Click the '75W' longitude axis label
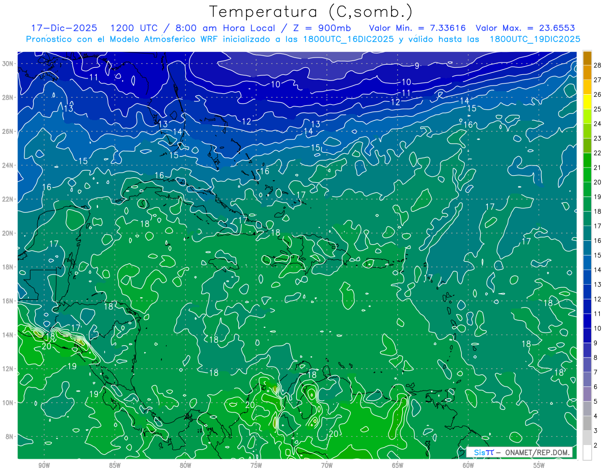Screen dimensions: 611x472 tap(256, 465)
